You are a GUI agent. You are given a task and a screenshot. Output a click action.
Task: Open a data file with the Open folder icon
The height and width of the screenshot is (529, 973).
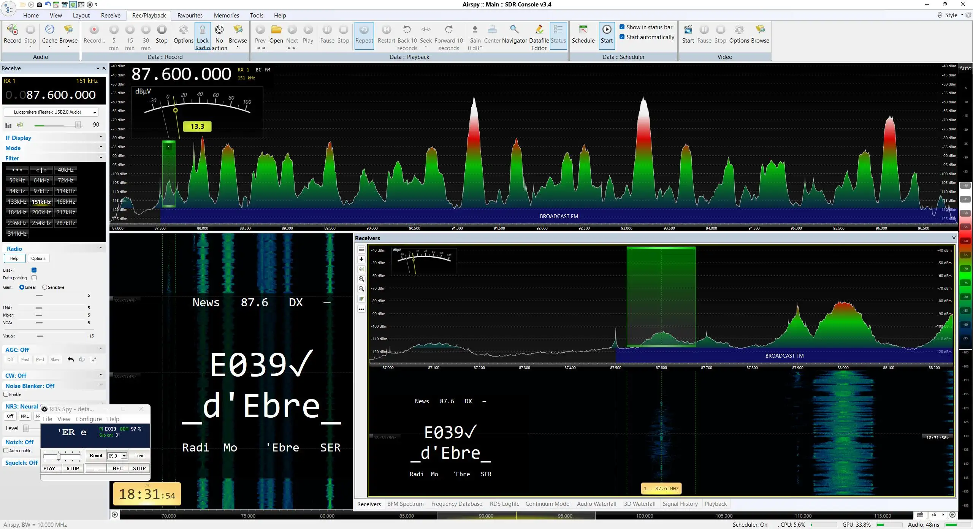pyautogui.click(x=276, y=30)
